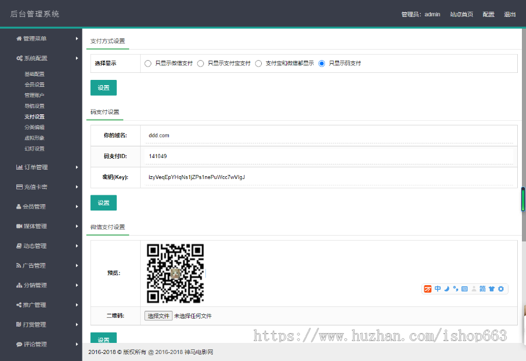Open the 基础配置 submenu item

pyautogui.click(x=34, y=74)
